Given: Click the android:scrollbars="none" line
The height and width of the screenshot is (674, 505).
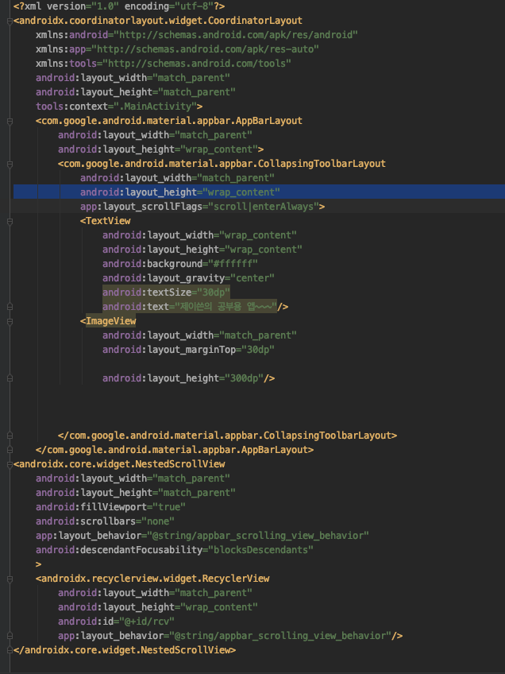Looking at the screenshot, I should (x=105, y=521).
